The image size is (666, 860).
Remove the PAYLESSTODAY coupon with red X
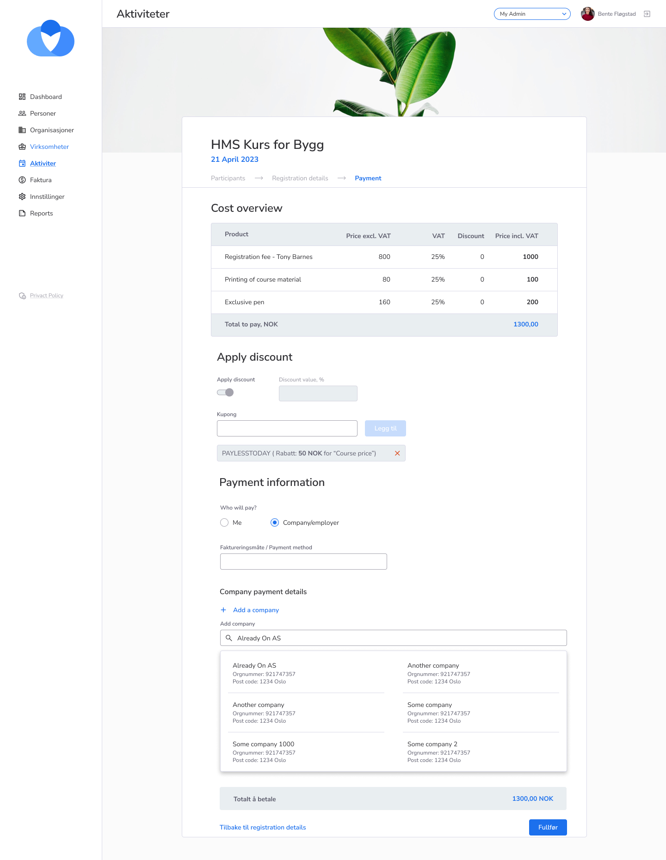click(397, 453)
